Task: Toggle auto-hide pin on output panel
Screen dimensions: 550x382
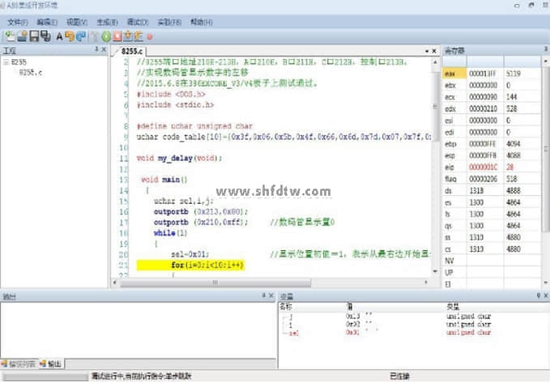Action: [261, 297]
